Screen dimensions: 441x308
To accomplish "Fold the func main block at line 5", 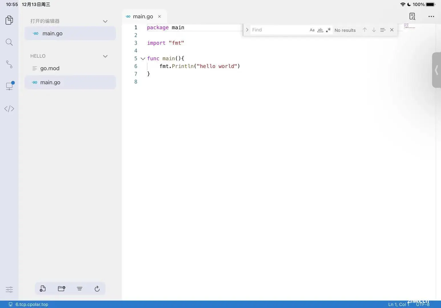I will 143,58.
